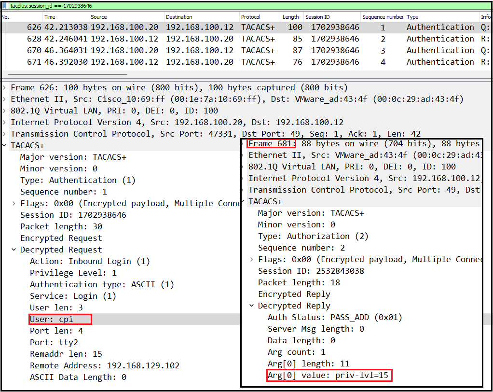Select the Arg[0] value priv-lvl=15 line

330,375
